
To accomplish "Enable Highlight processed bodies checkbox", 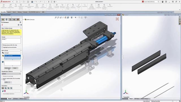I will pyautogui.click(x=2, y=47).
